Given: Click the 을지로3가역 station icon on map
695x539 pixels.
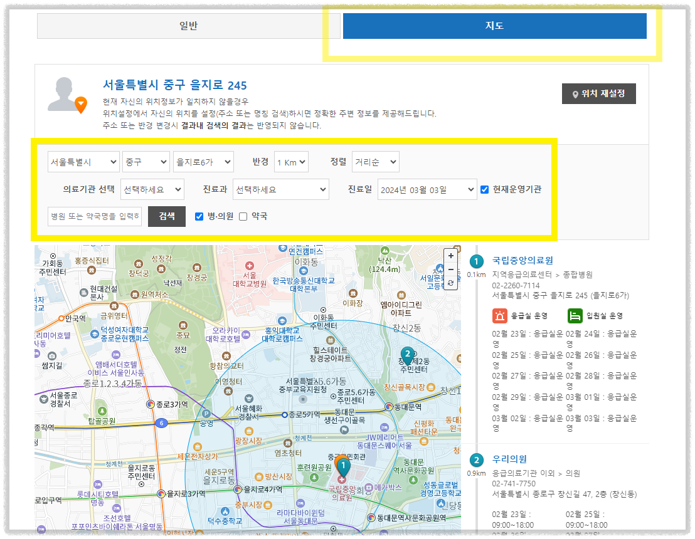Looking at the screenshot, I should (161, 493).
